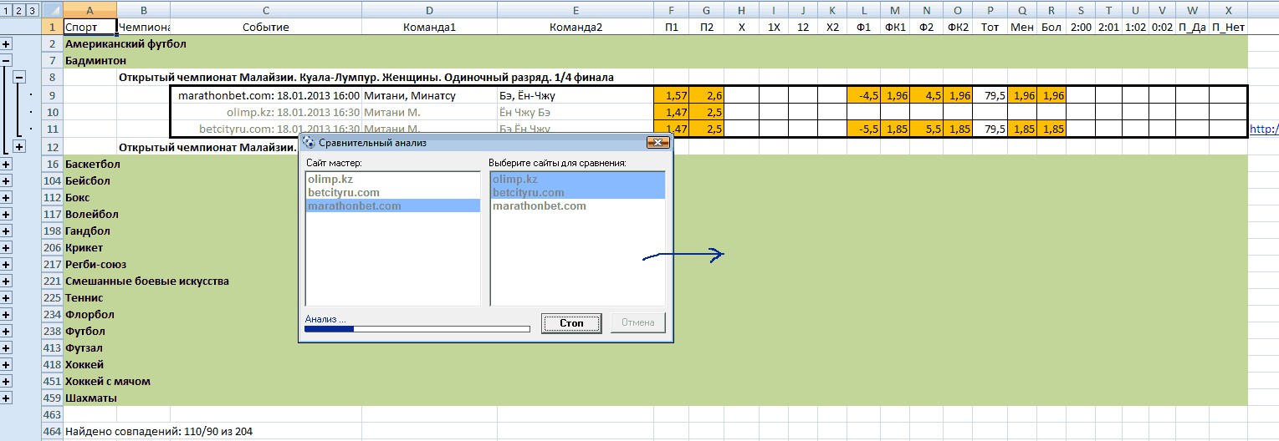Screen dimensions: 1279x441
Task: Click the Команда1 header cell
Action: point(429,27)
